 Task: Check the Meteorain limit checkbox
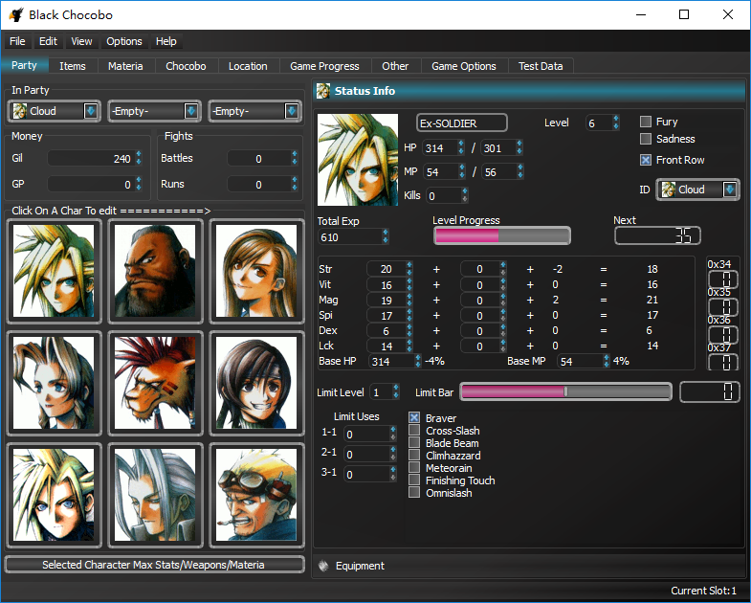coord(414,467)
